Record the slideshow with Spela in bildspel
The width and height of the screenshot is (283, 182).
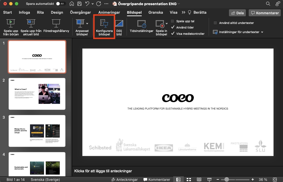pos(161,27)
